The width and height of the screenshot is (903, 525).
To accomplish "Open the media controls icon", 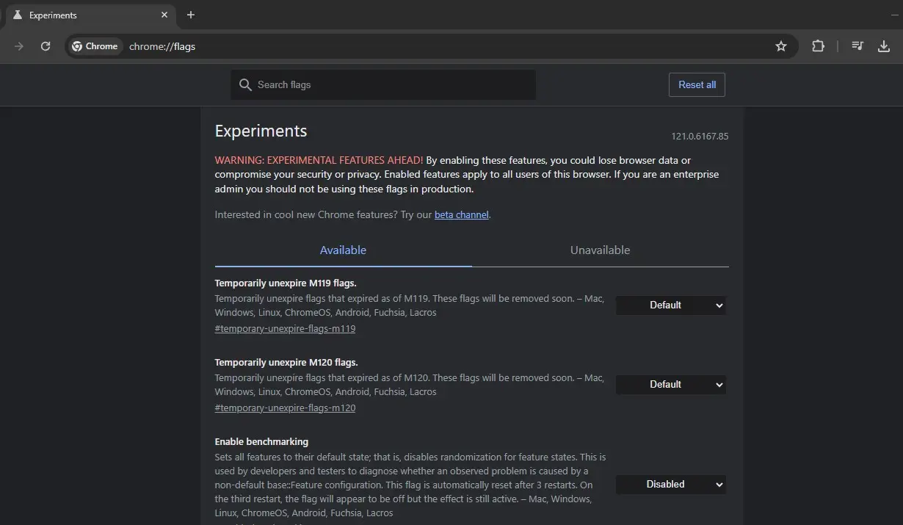I will click(x=857, y=46).
